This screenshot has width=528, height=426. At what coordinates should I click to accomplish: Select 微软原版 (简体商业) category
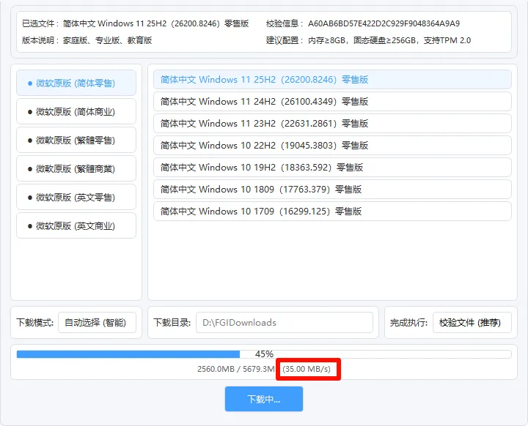point(76,111)
